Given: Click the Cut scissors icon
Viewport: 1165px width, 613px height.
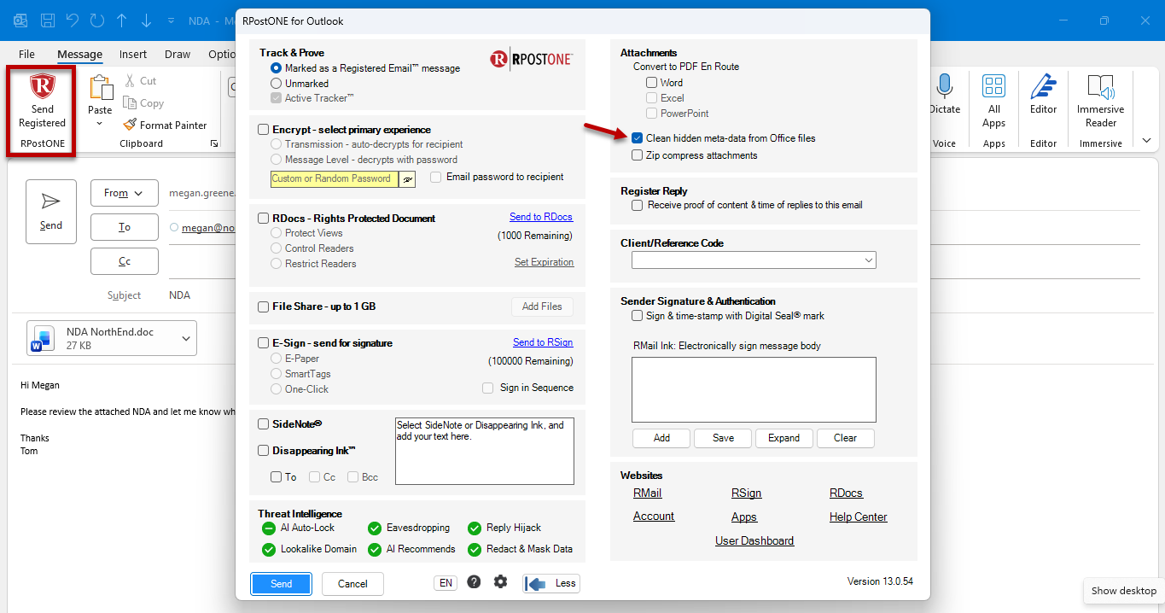Looking at the screenshot, I should (x=130, y=80).
